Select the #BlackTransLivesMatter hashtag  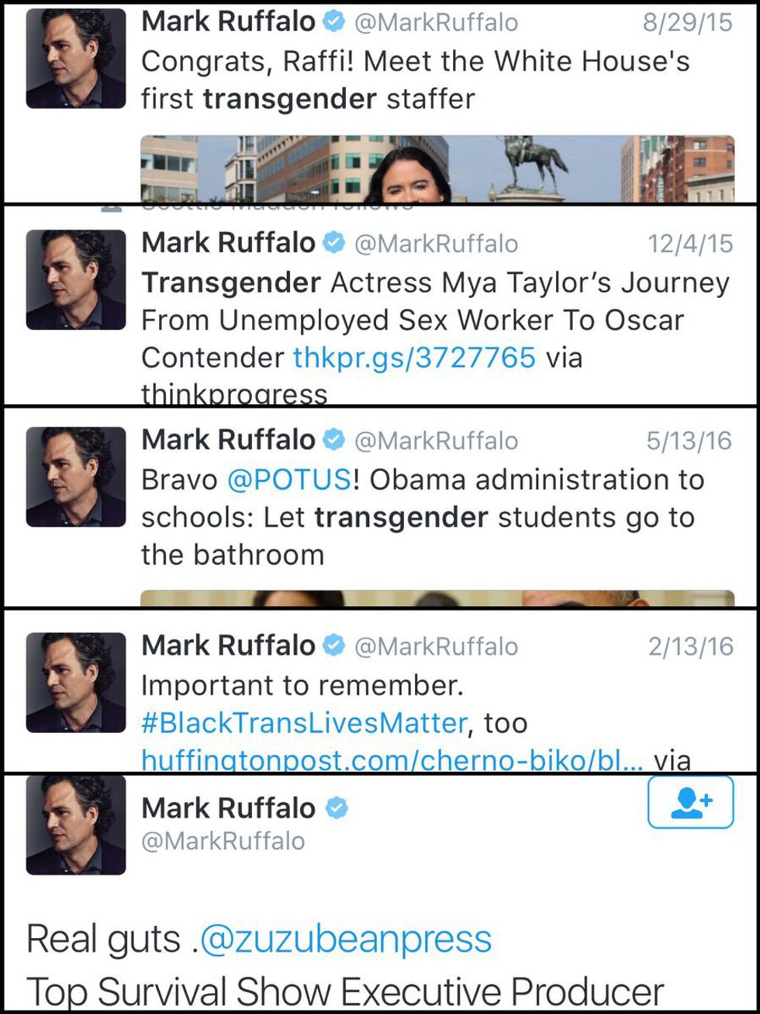coord(304,723)
